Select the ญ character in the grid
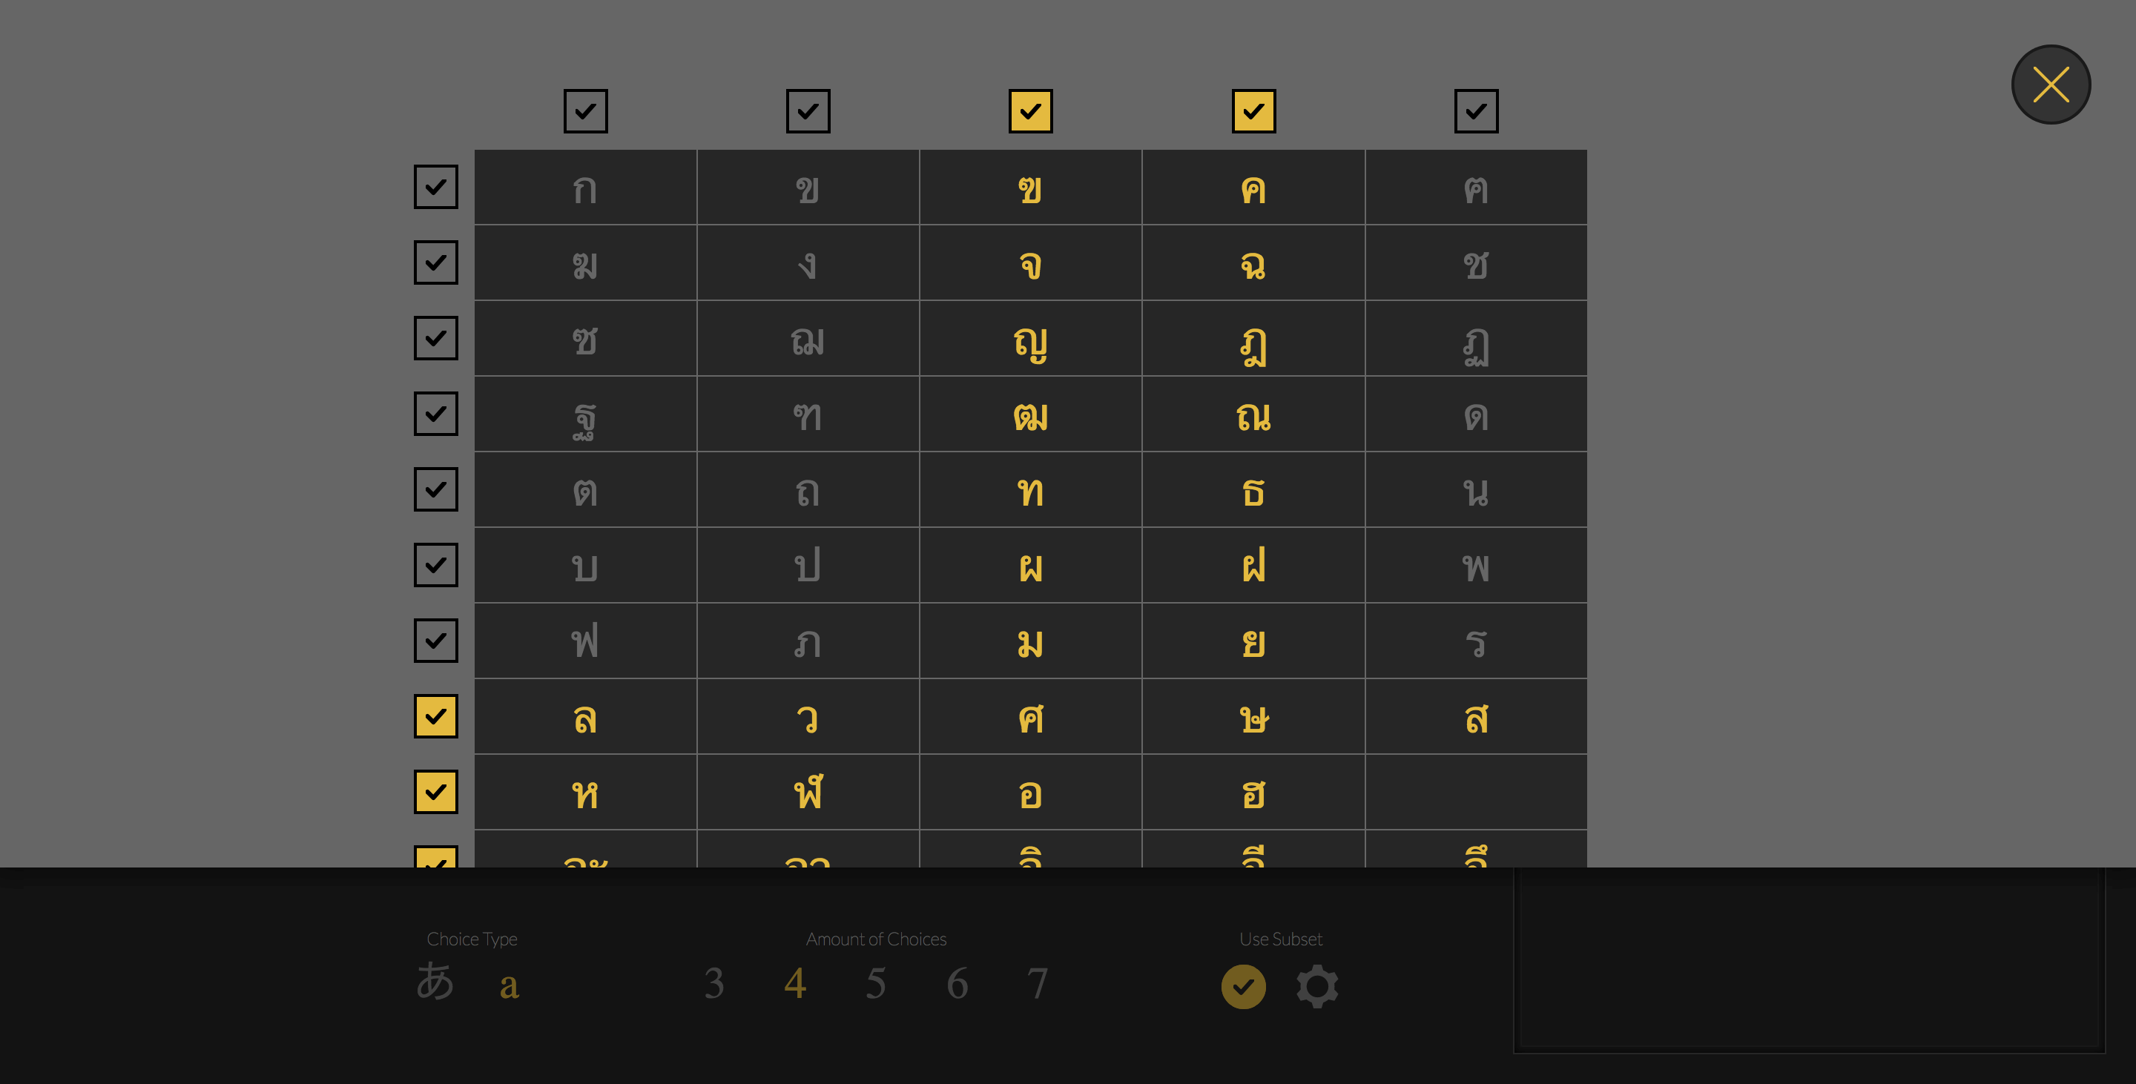 point(1031,338)
